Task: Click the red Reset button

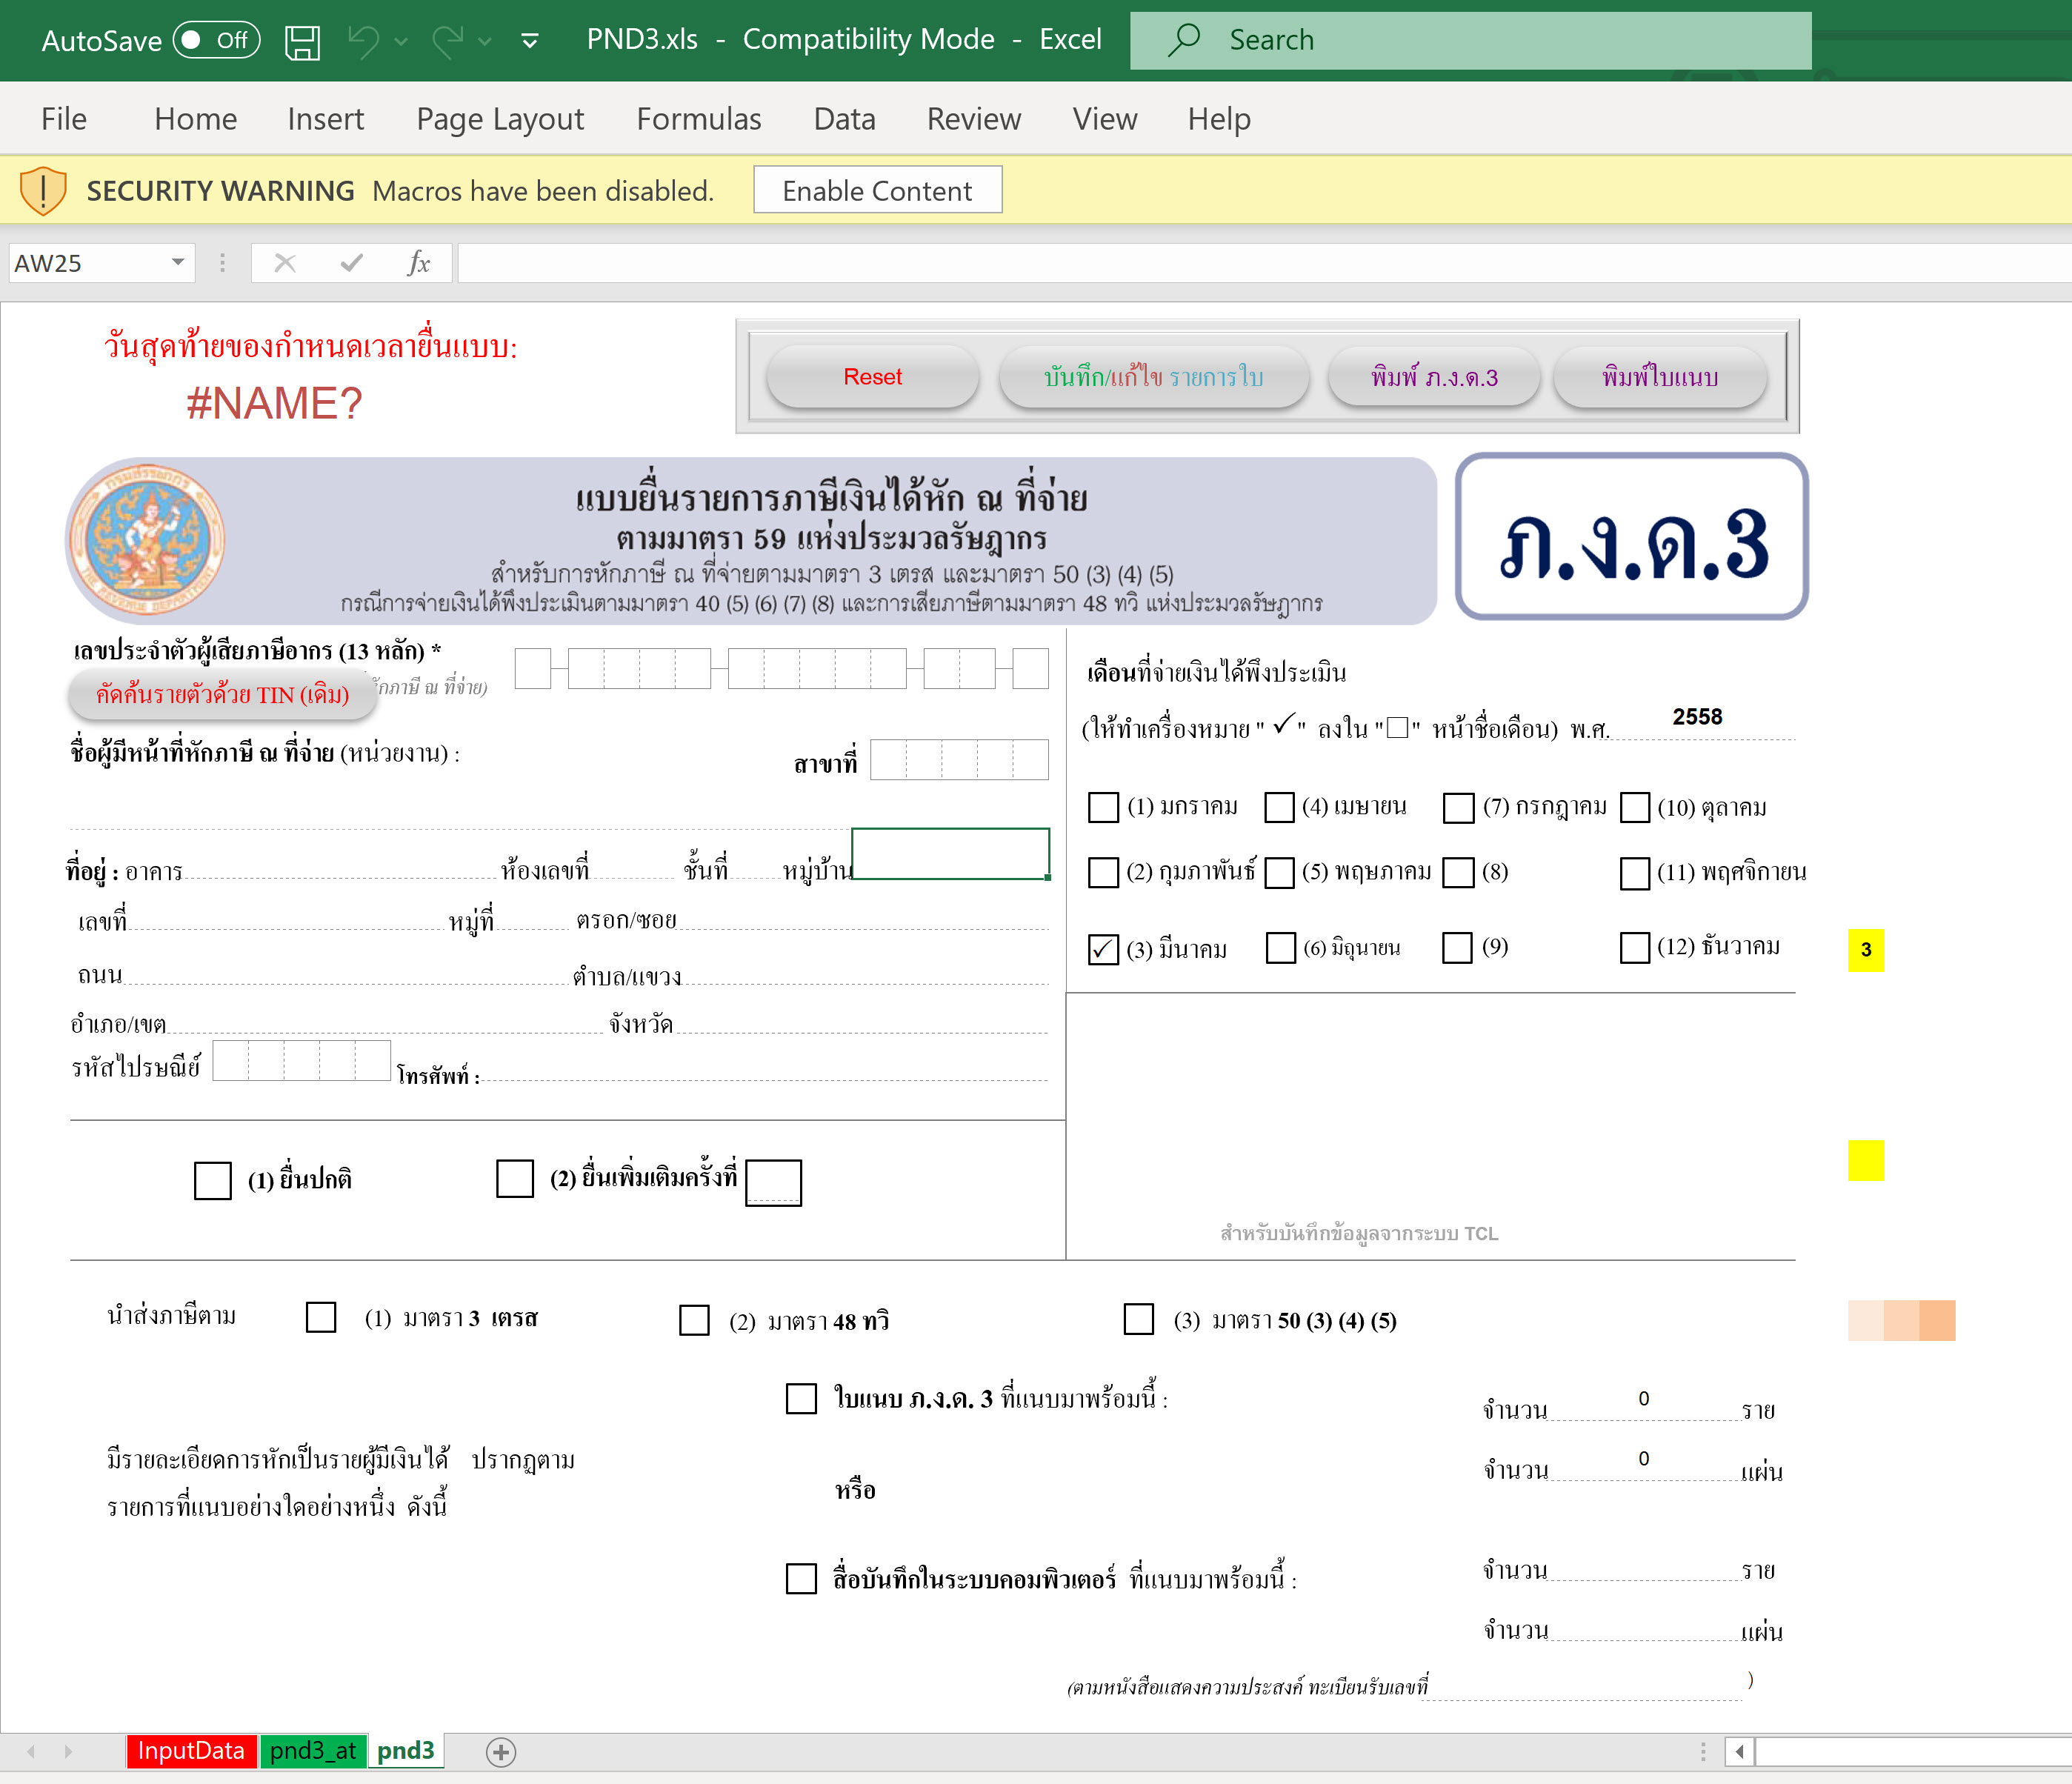Action: click(x=872, y=377)
